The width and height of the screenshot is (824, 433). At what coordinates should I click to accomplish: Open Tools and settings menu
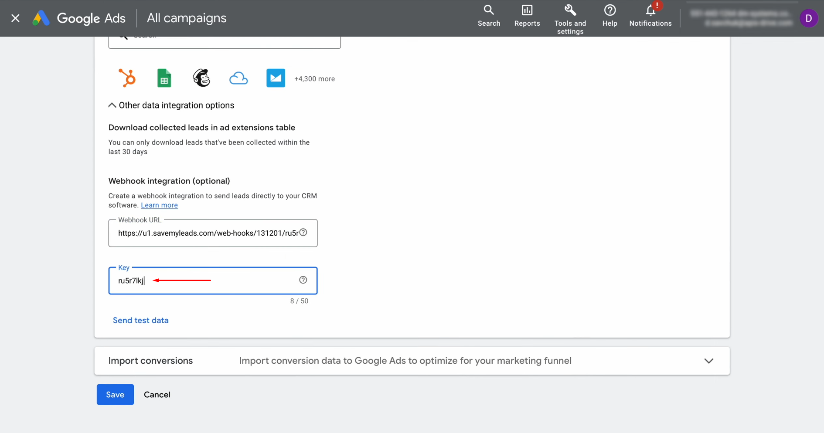[570, 19]
